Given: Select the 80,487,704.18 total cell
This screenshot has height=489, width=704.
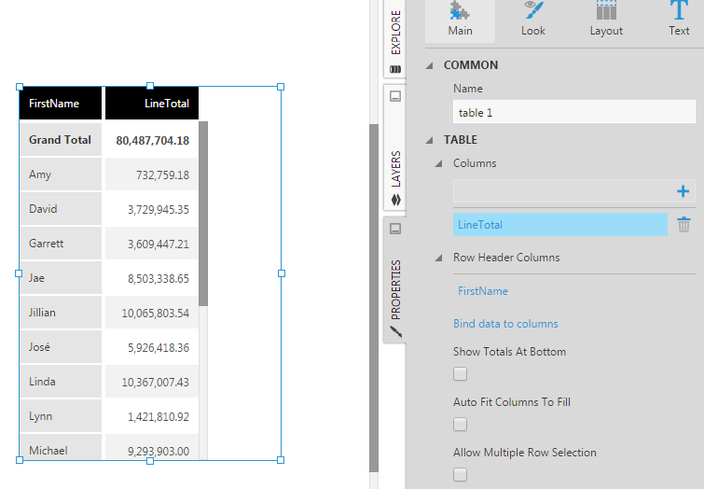Looking at the screenshot, I should pyautogui.click(x=152, y=140).
